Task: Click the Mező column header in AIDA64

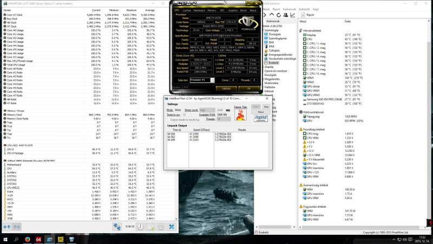Action: tap(303, 21)
